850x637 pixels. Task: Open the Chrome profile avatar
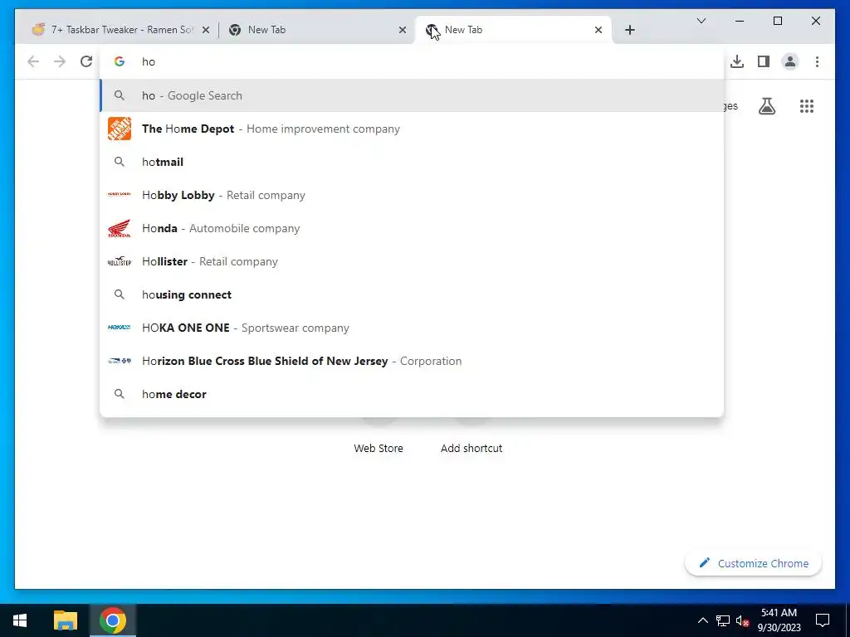coord(790,61)
